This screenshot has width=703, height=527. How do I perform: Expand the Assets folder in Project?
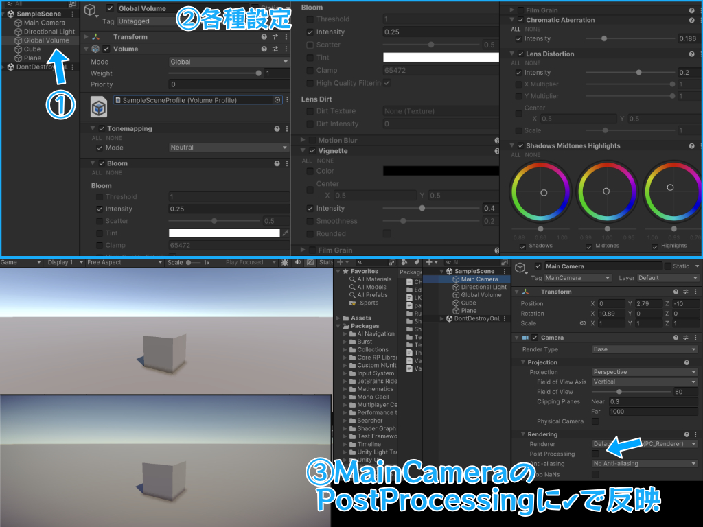click(x=338, y=318)
